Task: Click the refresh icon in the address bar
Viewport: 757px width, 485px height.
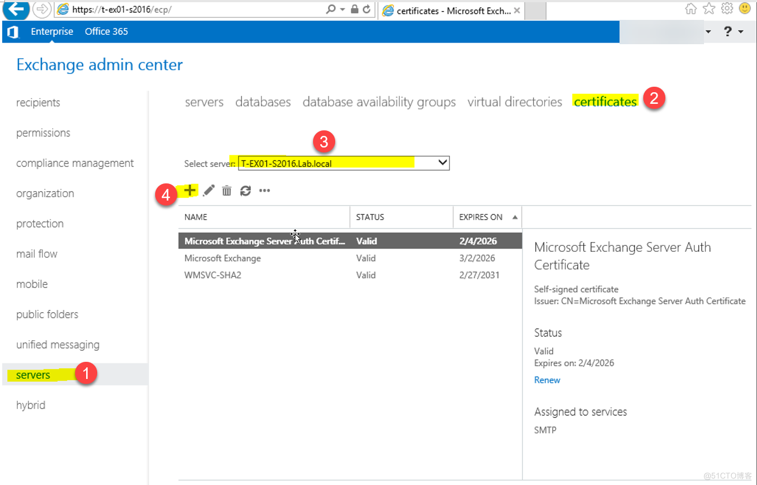Action: pos(367,9)
